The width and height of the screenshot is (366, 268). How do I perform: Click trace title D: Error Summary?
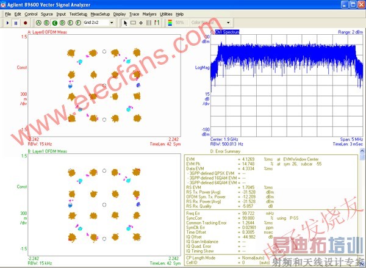tap(225, 151)
